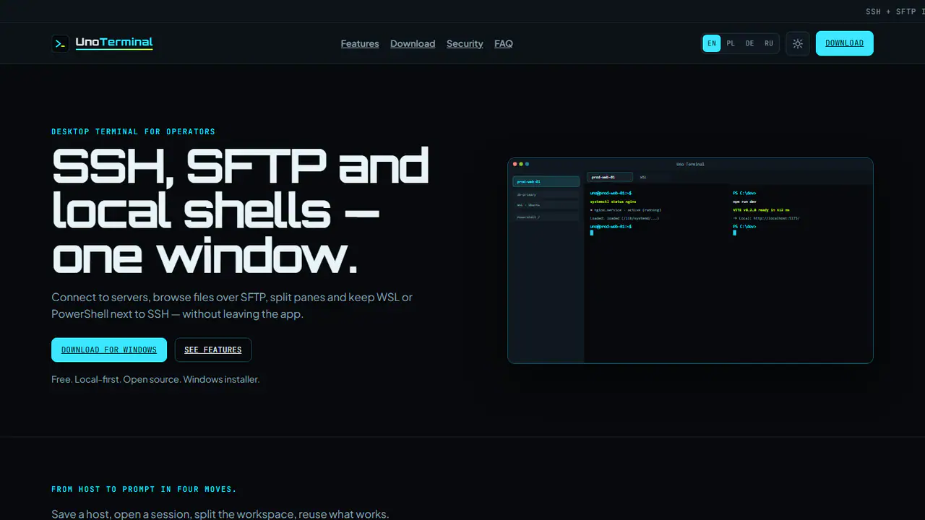Click the red window dot in preview

515,164
